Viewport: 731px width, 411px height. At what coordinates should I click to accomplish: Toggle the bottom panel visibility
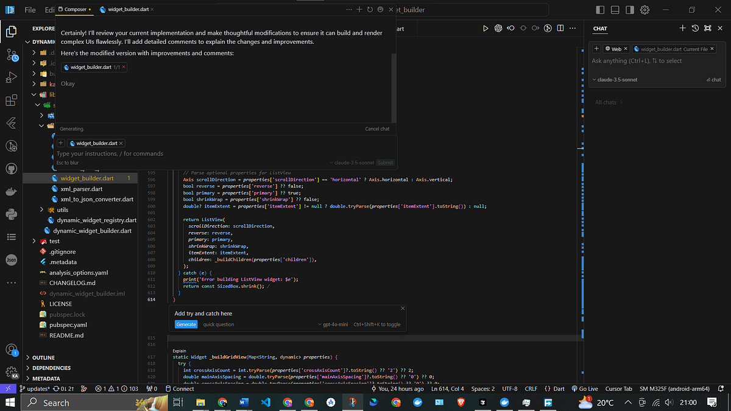coord(616,10)
